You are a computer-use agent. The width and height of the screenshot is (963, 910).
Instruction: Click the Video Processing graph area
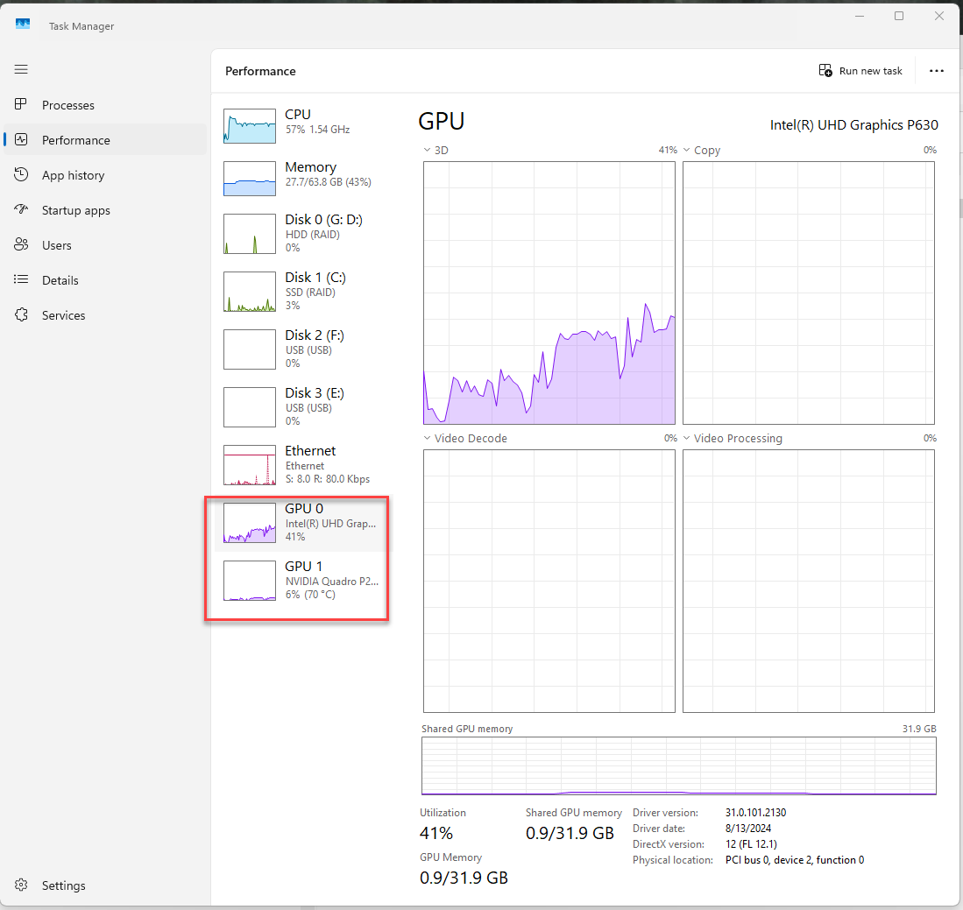coord(808,581)
